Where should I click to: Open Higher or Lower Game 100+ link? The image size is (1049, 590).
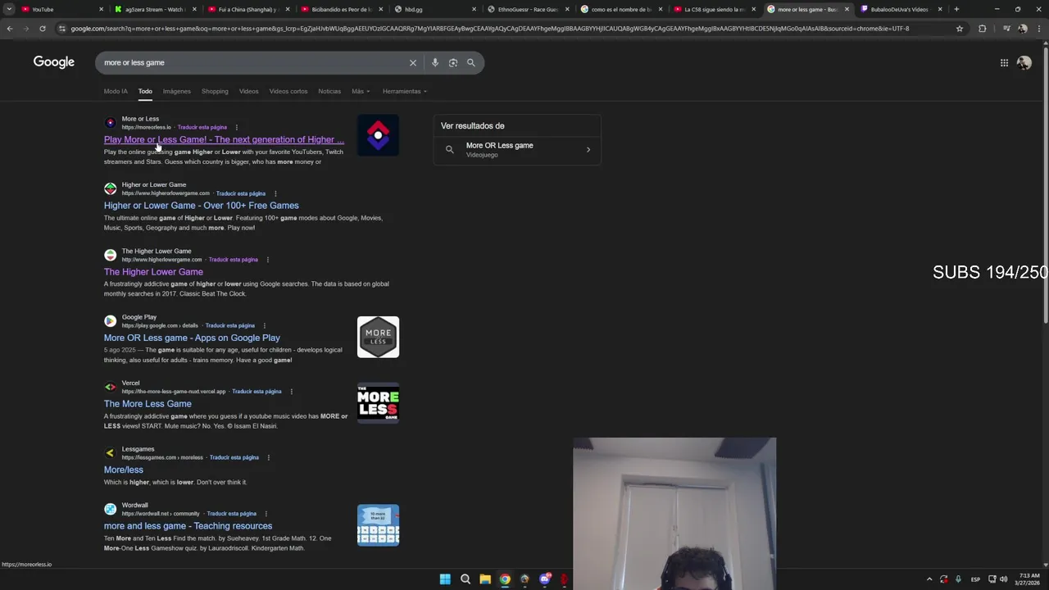pos(202,206)
